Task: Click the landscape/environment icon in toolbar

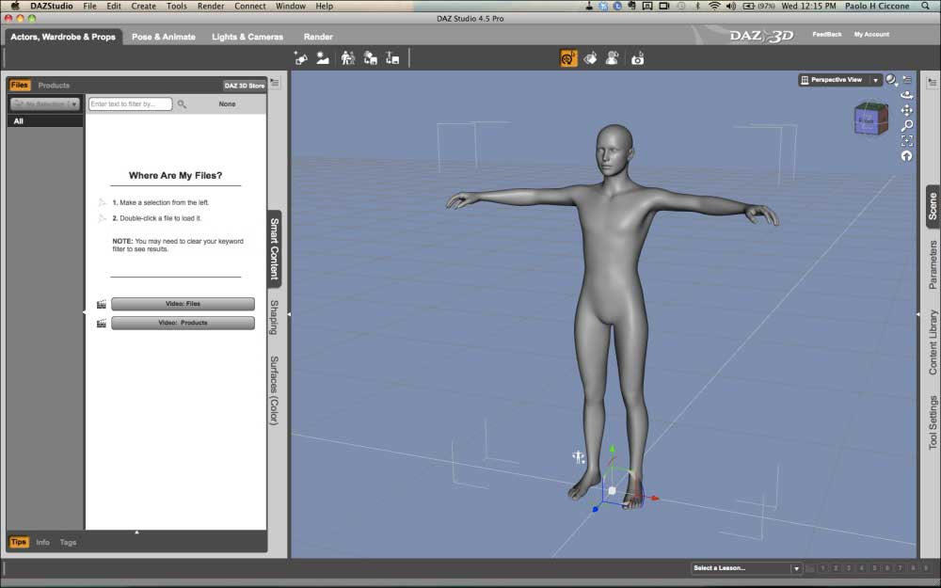Action: 323,58
